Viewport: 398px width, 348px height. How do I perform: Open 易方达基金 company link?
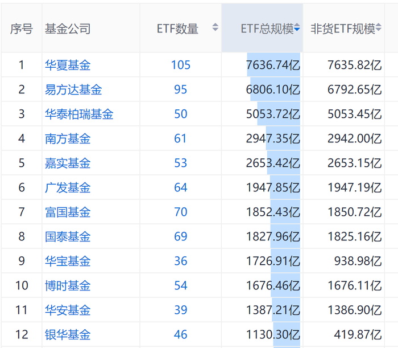coord(73,89)
